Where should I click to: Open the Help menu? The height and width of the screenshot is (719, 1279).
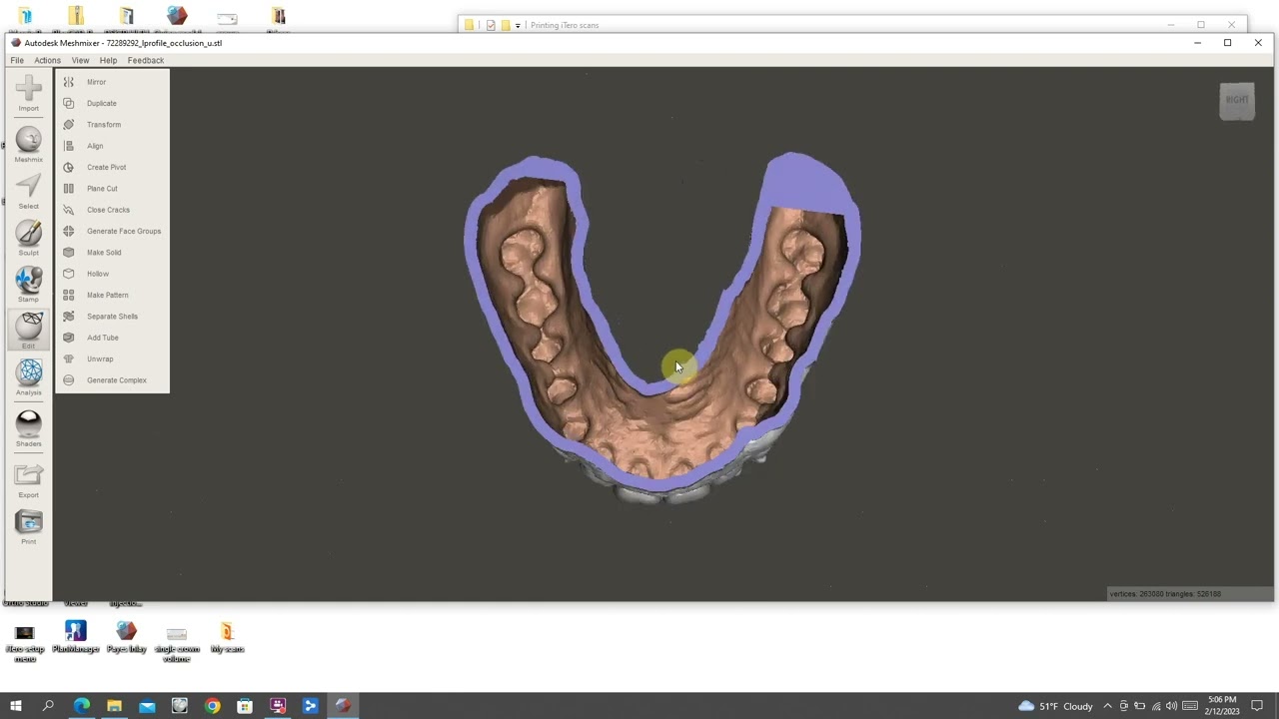108,61
